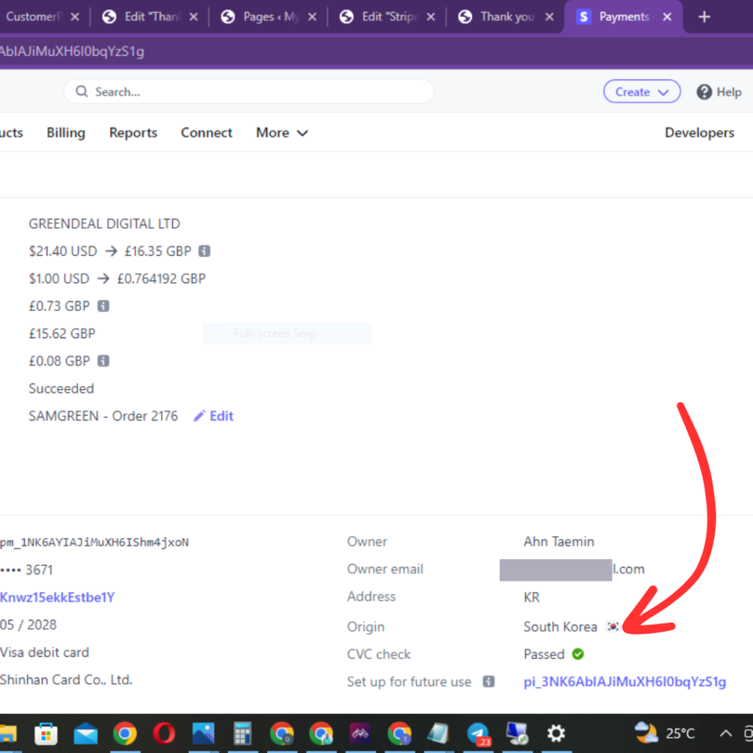Open the Create dropdown

pyautogui.click(x=641, y=91)
